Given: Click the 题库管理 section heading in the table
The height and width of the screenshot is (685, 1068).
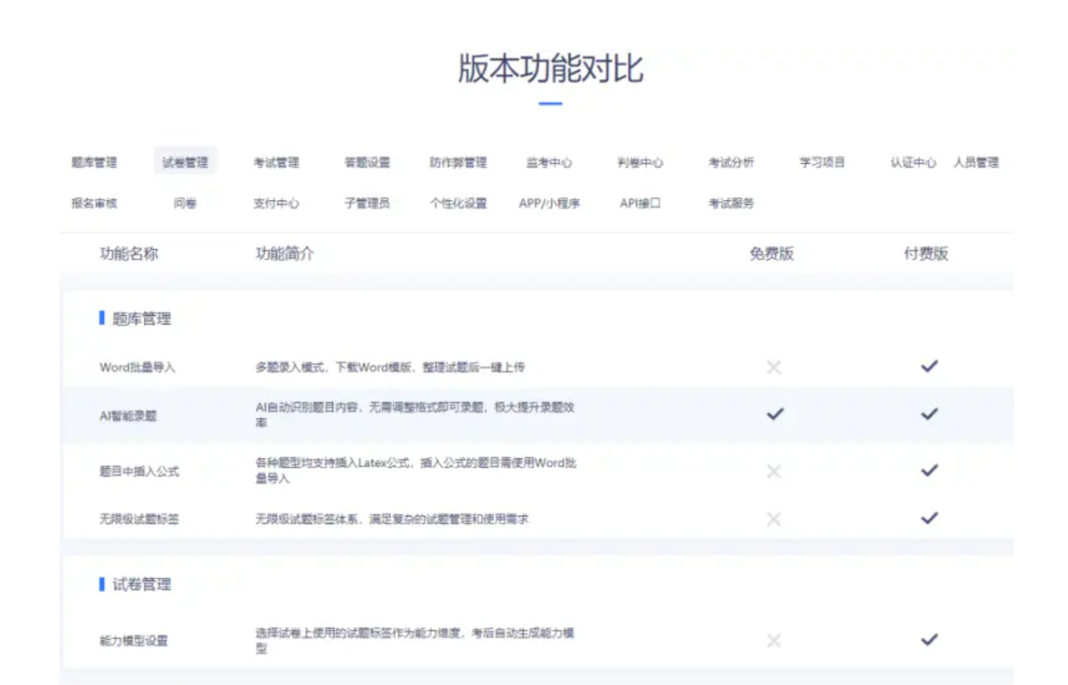Looking at the screenshot, I should pyautogui.click(x=141, y=319).
